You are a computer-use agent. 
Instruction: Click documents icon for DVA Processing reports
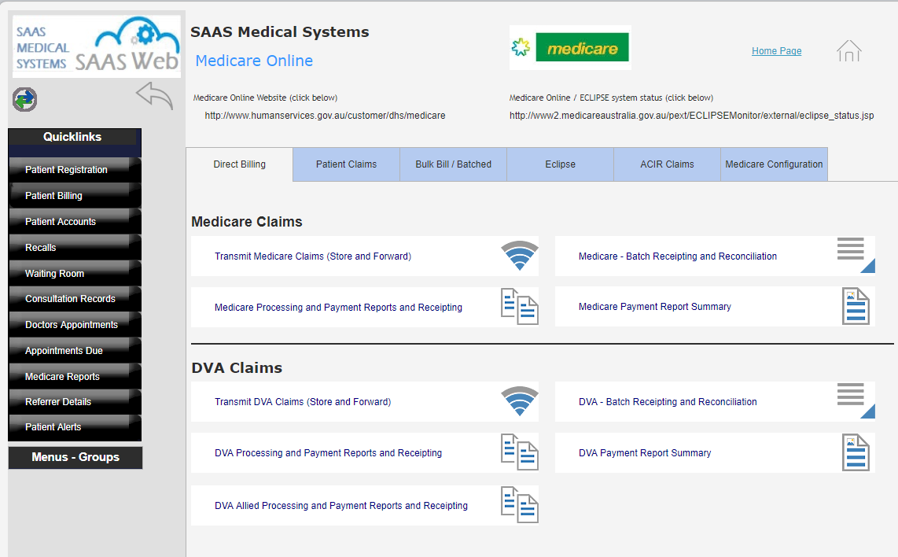[520, 452]
